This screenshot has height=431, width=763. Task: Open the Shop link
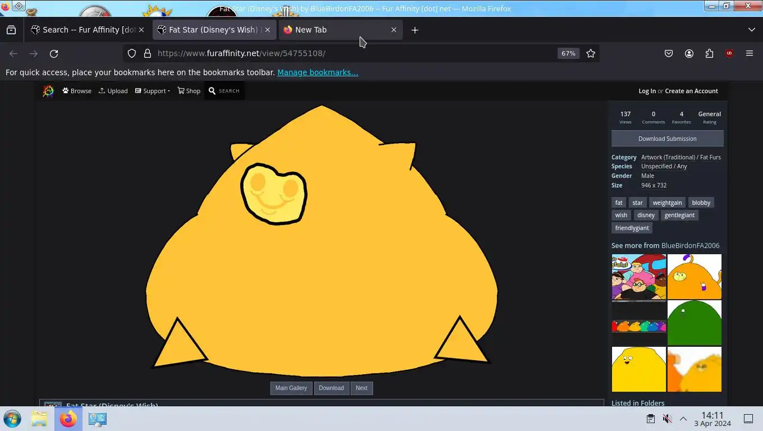(x=189, y=91)
